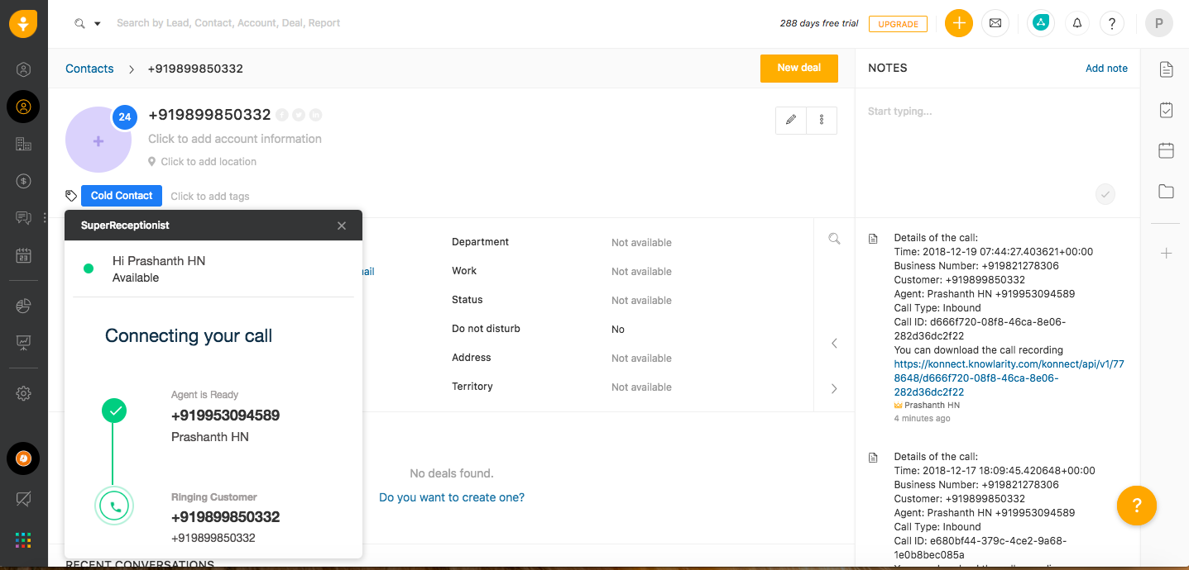Click crossed-out chat icon in sidebar
Viewport: 1189px width, 570px height.
pyautogui.click(x=24, y=499)
